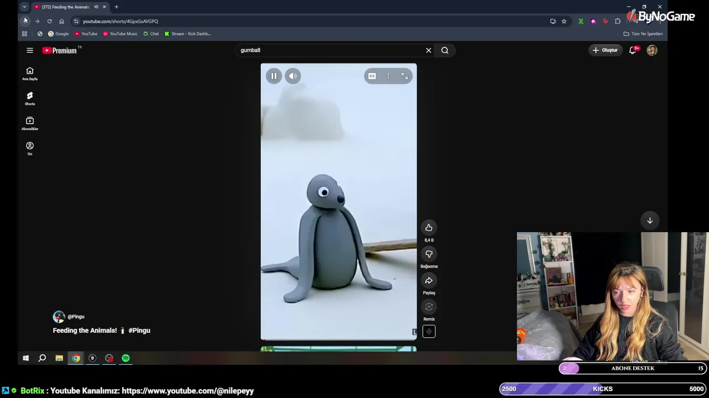Open the green X browser extension
This screenshot has width=709, height=398.
(x=580, y=21)
